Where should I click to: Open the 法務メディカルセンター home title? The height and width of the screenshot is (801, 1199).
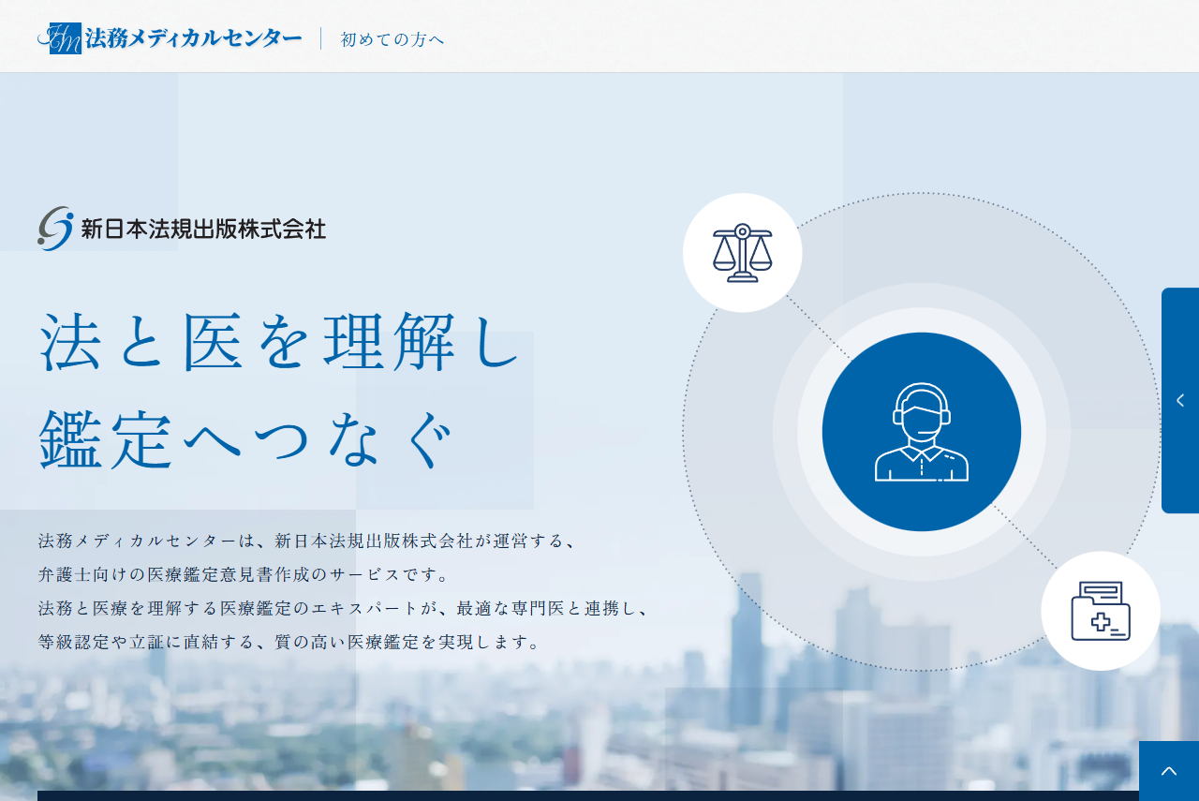(193, 38)
